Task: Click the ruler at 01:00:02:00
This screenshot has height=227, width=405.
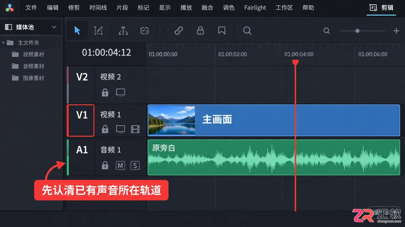Action: pyautogui.click(x=233, y=54)
